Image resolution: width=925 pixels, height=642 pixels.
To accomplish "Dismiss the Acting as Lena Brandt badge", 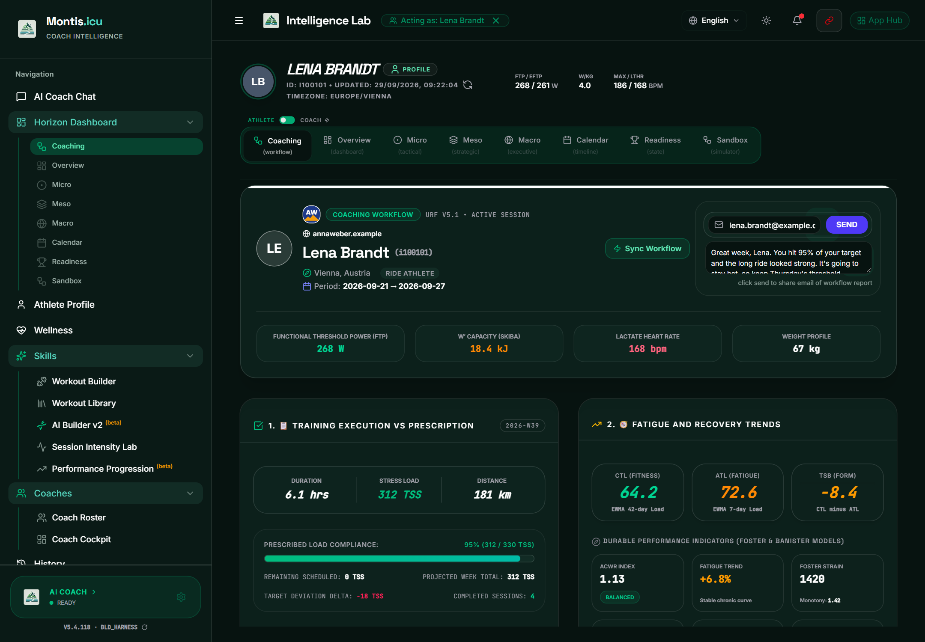I will point(496,21).
